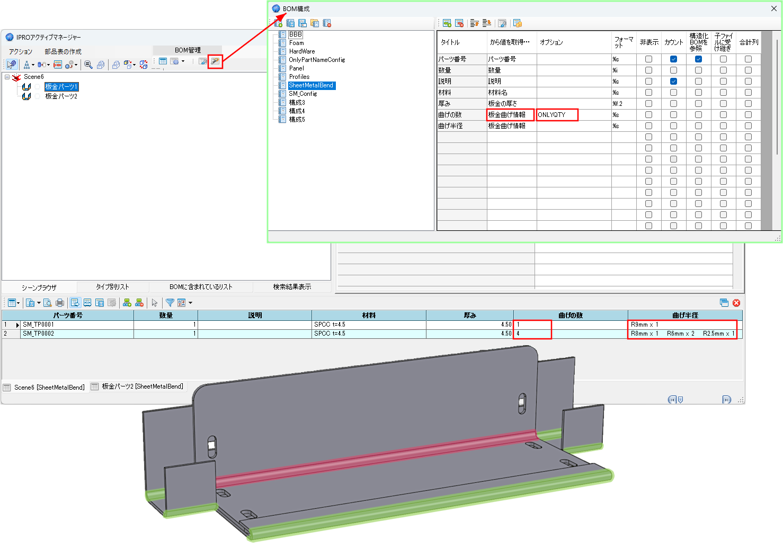783x549 pixels.
Task: Select the SheetMetalBend configuration in the list
Action: tap(311, 85)
